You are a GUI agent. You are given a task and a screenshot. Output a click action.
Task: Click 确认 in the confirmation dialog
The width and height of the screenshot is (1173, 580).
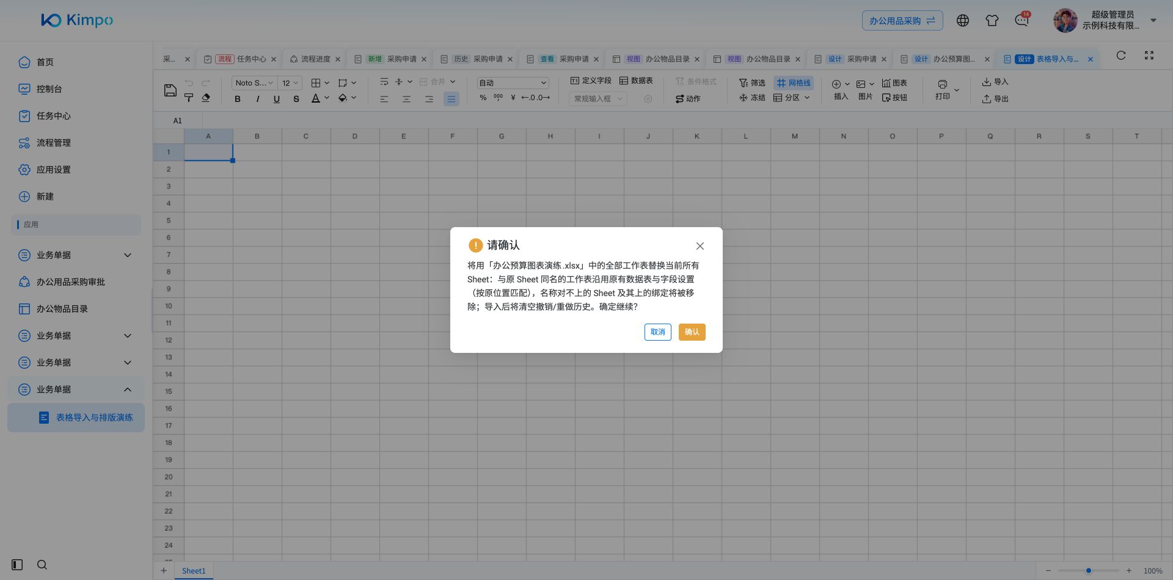click(x=692, y=332)
